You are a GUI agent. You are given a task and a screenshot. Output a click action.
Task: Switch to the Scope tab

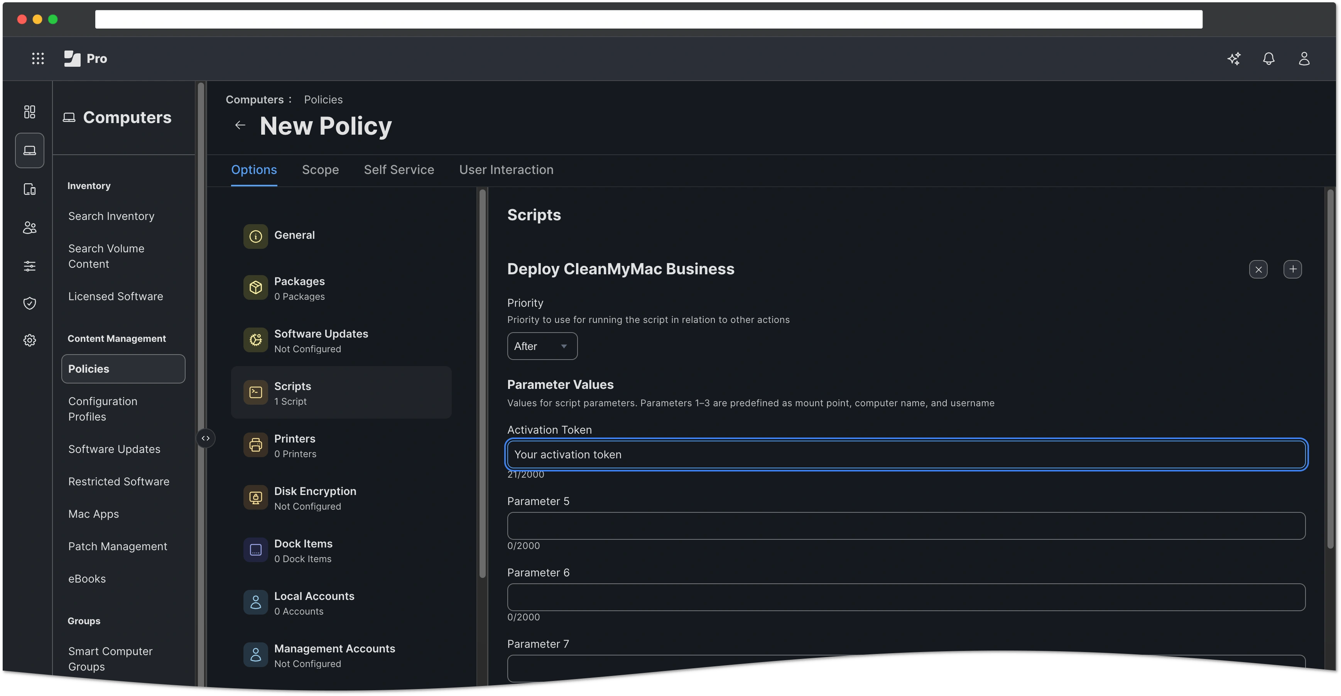[x=320, y=170]
